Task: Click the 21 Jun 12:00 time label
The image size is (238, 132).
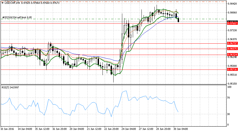Action: 94,129
